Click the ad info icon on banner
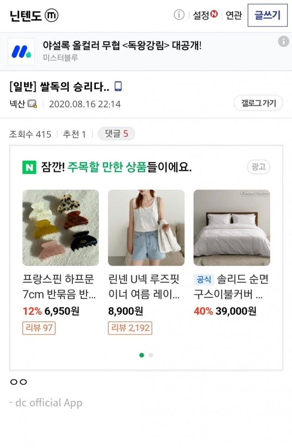Image resolution: width=292 pixels, height=448 pixels. tap(283, 41)
